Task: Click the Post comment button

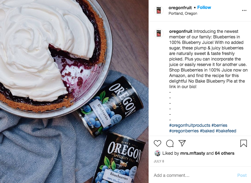Action: pos(242,175)
